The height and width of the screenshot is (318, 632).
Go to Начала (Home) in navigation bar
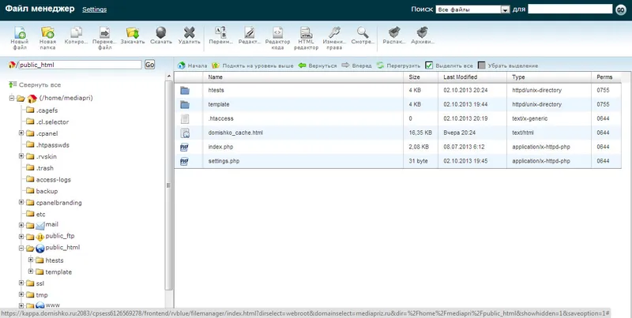coord(192,65)
